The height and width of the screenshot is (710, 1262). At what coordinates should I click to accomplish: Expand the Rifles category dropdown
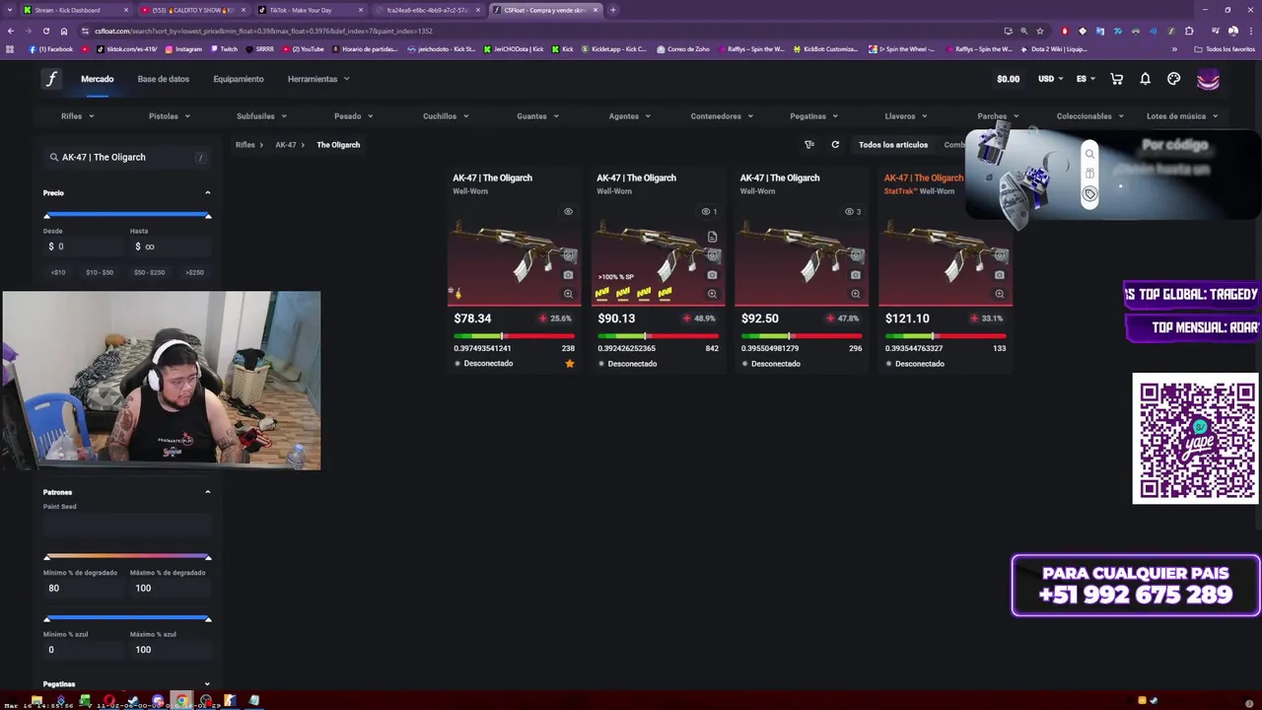(x=78, y=116)
